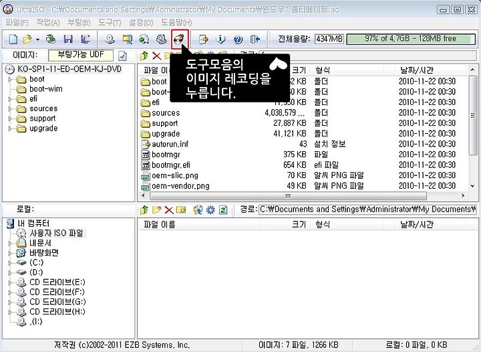Open the 부팅(B) menu
481x352 pixels.
79,23
